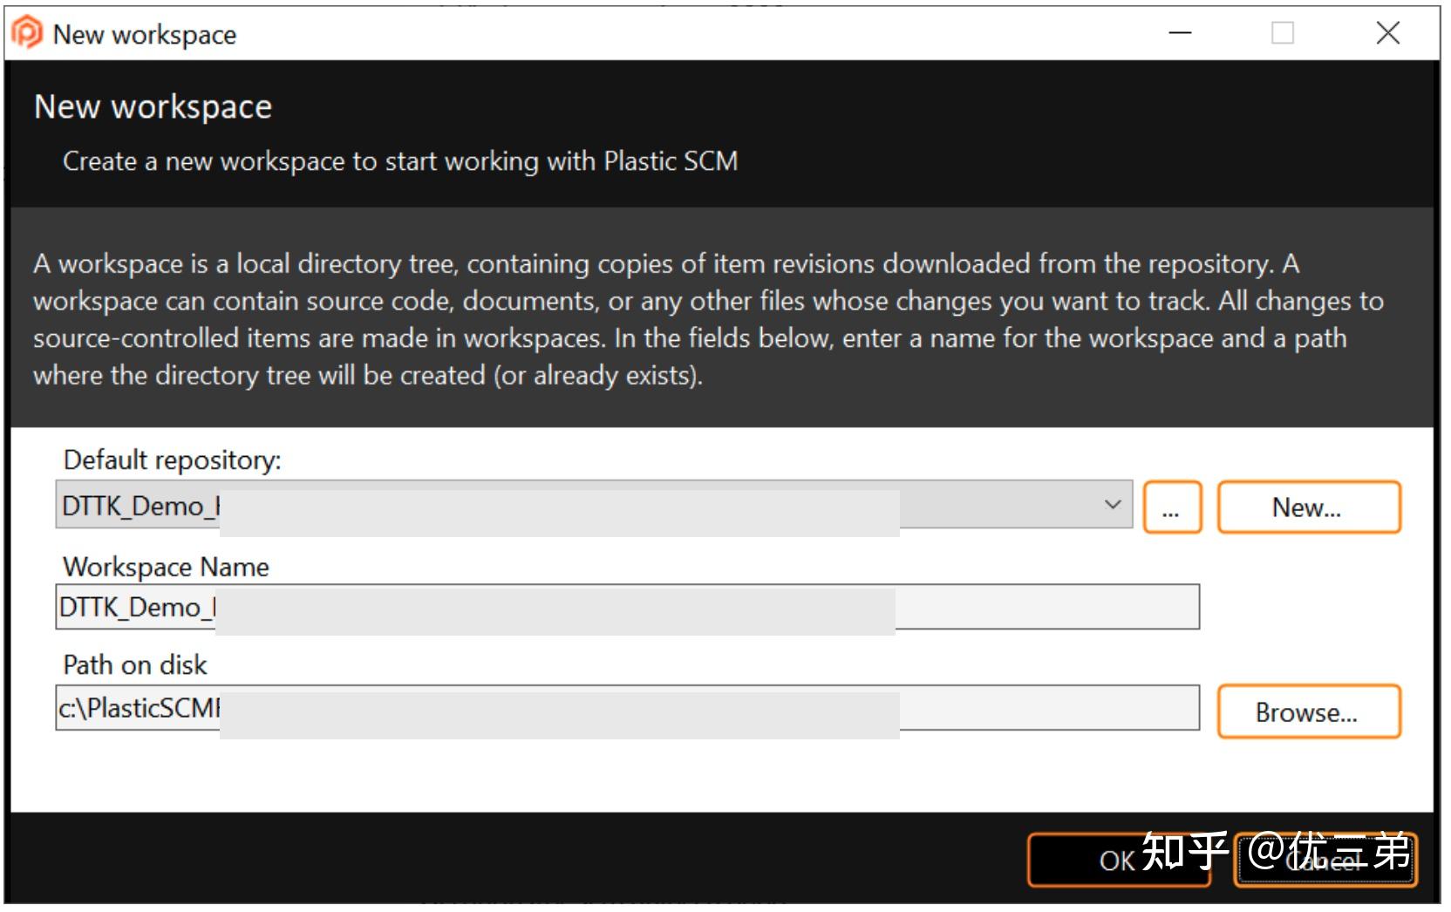1451x912 pixels.
Task: Click the 'Create a new workspace' subtitle text
Action: coord(399,161)
